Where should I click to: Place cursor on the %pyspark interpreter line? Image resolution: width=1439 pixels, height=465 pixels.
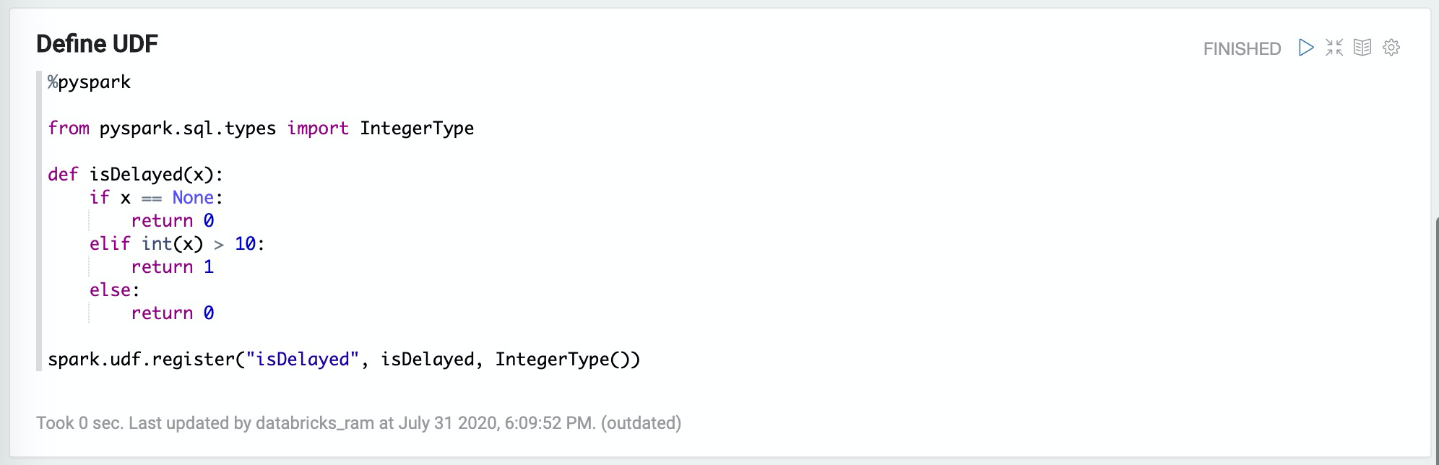pyautogui.click(x=90, y=82)
